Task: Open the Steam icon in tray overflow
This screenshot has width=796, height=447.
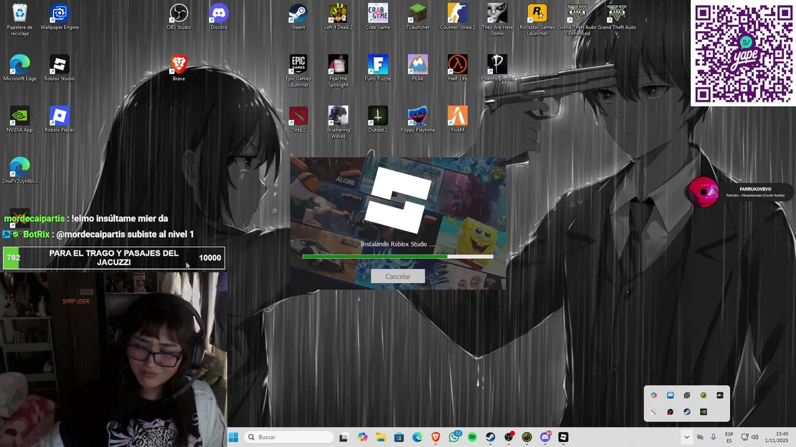Action: 687,412
